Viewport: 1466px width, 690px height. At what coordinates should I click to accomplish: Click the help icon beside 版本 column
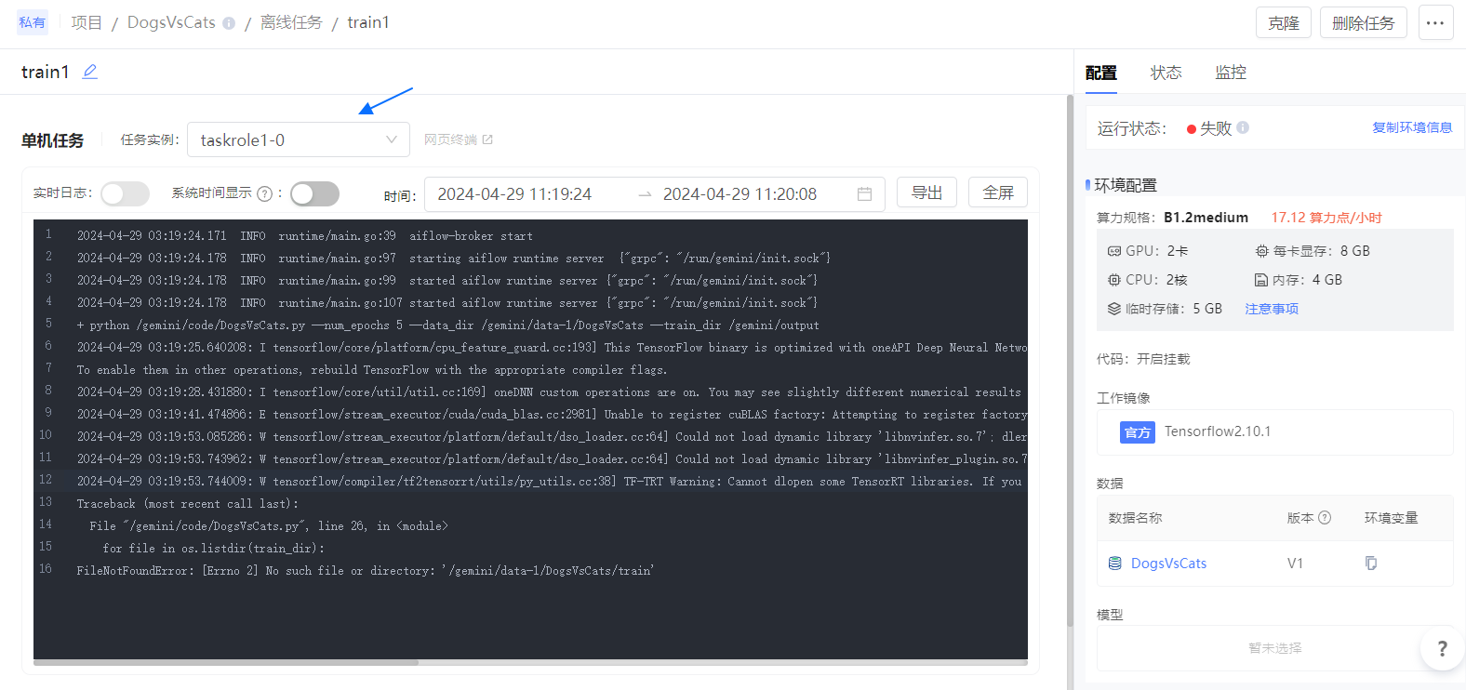point(1325,518)
